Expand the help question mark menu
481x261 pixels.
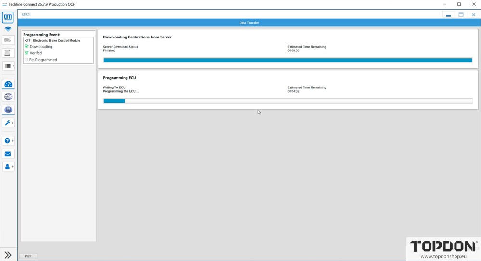(x=8, y=141)
